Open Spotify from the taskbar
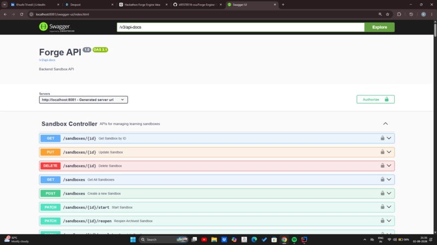The height and width of the screenshot is (245, 437). (294, 240)
